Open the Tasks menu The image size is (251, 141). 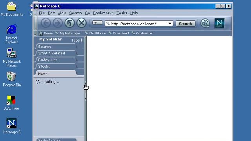point(122,13)
